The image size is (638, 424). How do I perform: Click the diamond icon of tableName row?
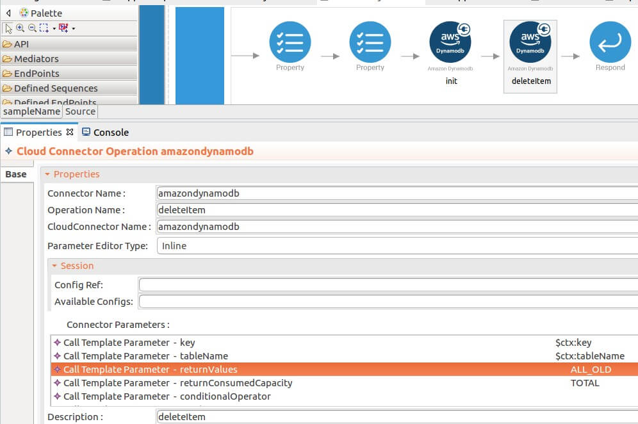(x=58, y=355)
